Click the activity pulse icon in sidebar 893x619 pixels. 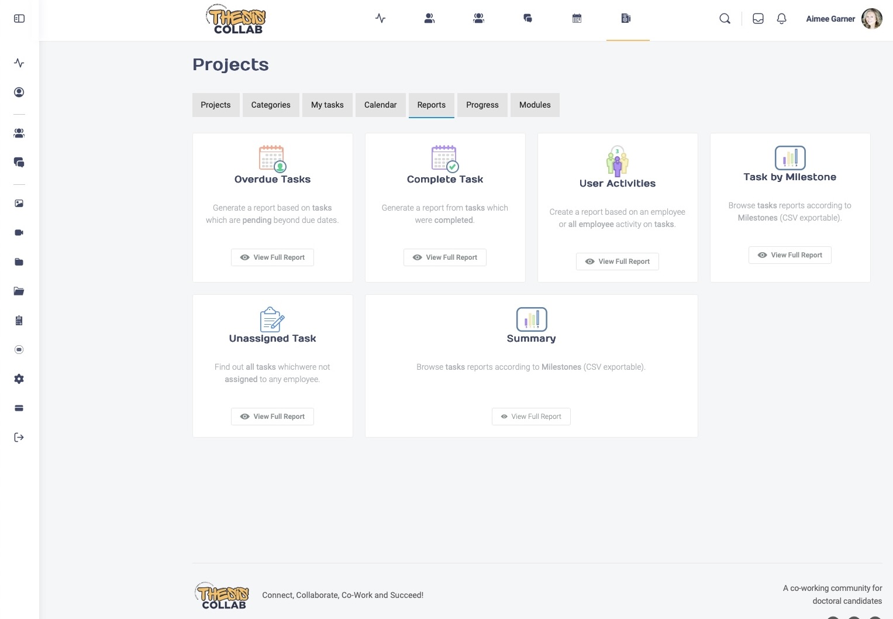coord(19,63)
